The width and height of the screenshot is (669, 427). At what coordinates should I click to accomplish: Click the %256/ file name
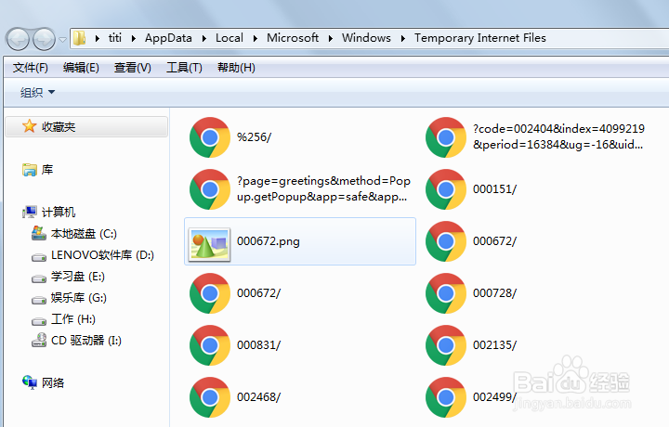254,137
